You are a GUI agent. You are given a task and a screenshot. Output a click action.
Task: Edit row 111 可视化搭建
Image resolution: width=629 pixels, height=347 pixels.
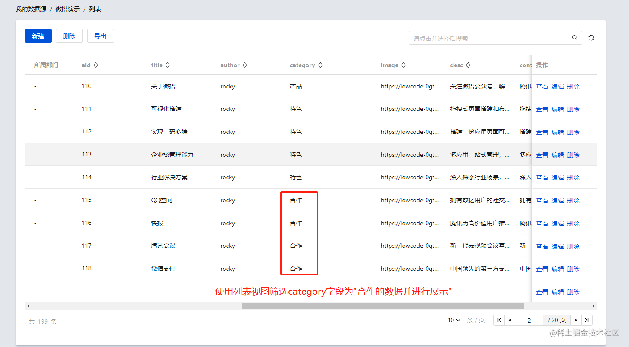[x=557, y=109]
